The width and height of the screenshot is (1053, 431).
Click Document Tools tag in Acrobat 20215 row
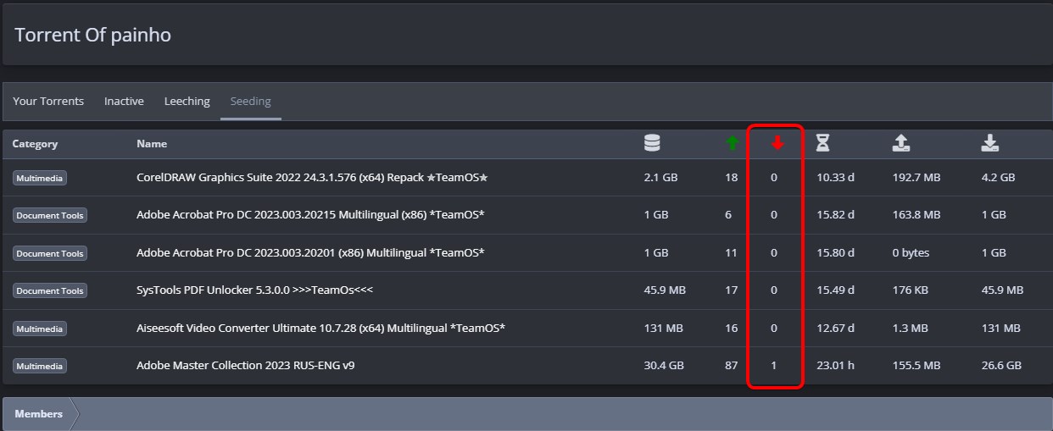[50, 215]
